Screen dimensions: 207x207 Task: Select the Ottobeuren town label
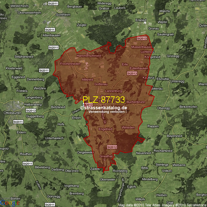(x=11, y=114)
